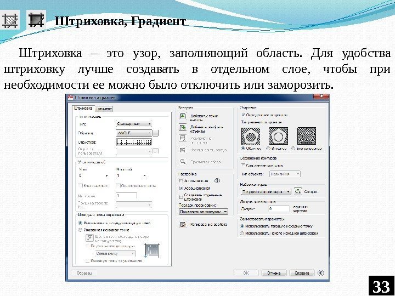
Task: Select the Outer island style preview
Action: click(x=278, y=136)
